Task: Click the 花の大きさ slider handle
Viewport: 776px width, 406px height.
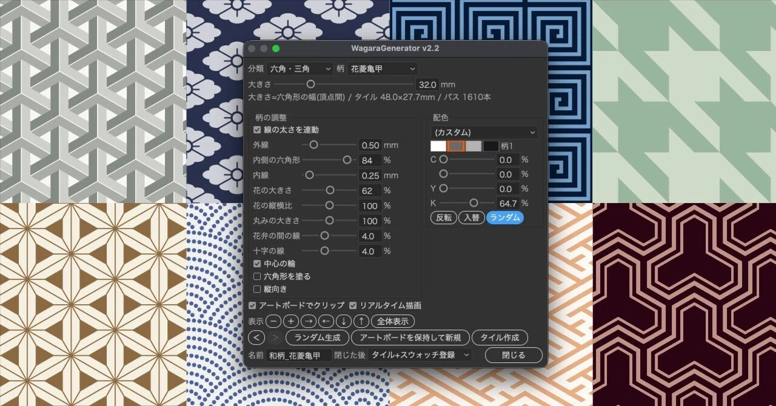Action: tap(330, 190)
